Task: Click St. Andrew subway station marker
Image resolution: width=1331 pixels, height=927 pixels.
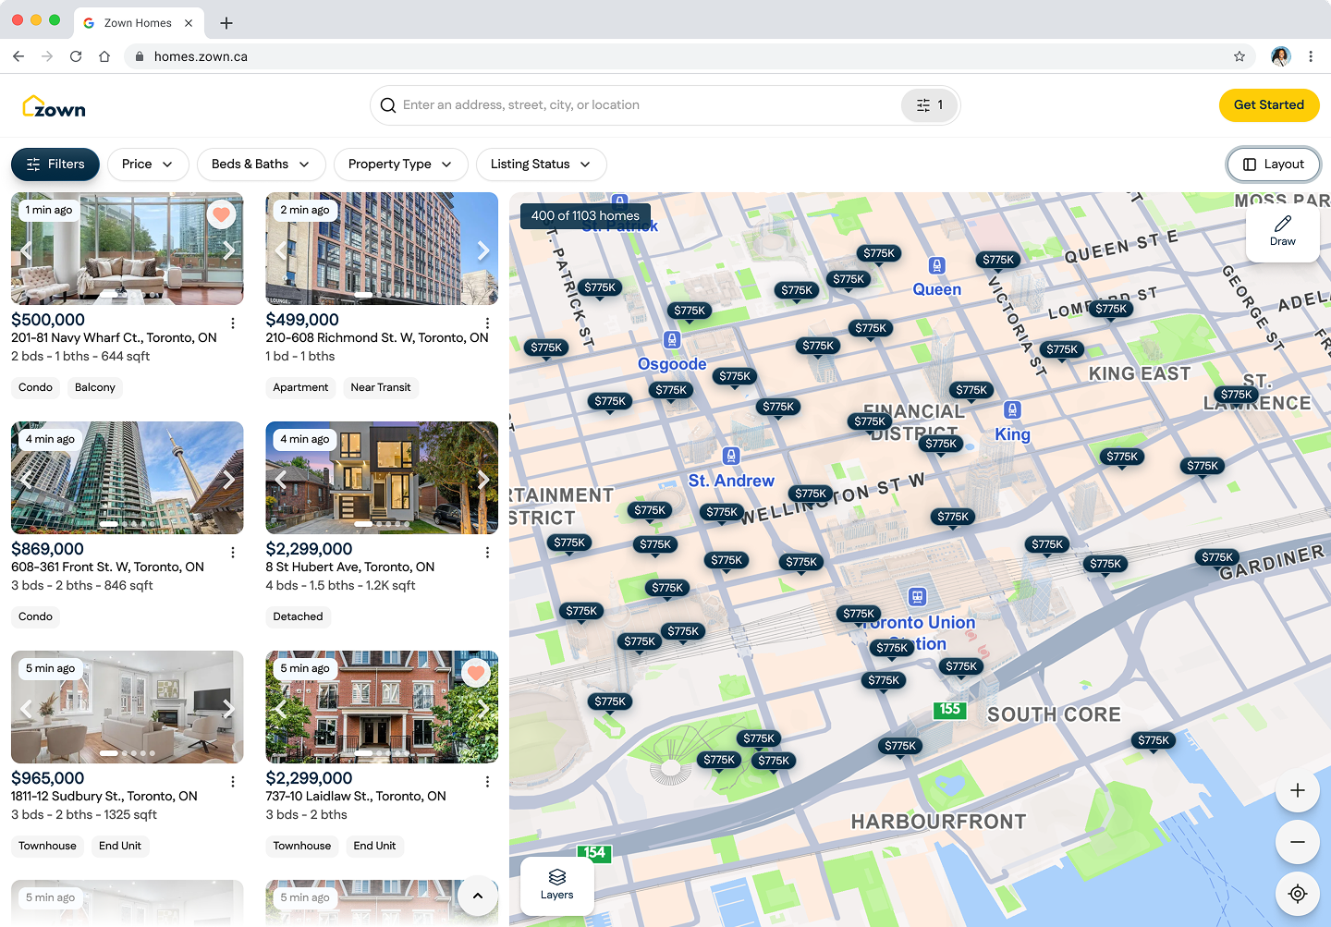Action: click(x=731, y=456)
